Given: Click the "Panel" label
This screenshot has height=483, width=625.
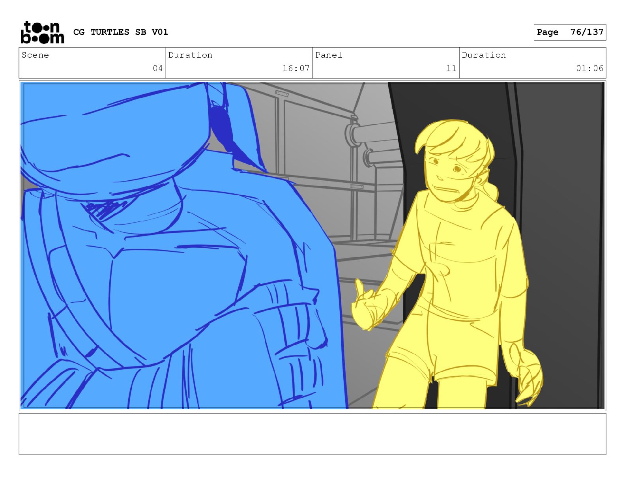Looking at the screenshot, I should (x=329, y=55).
